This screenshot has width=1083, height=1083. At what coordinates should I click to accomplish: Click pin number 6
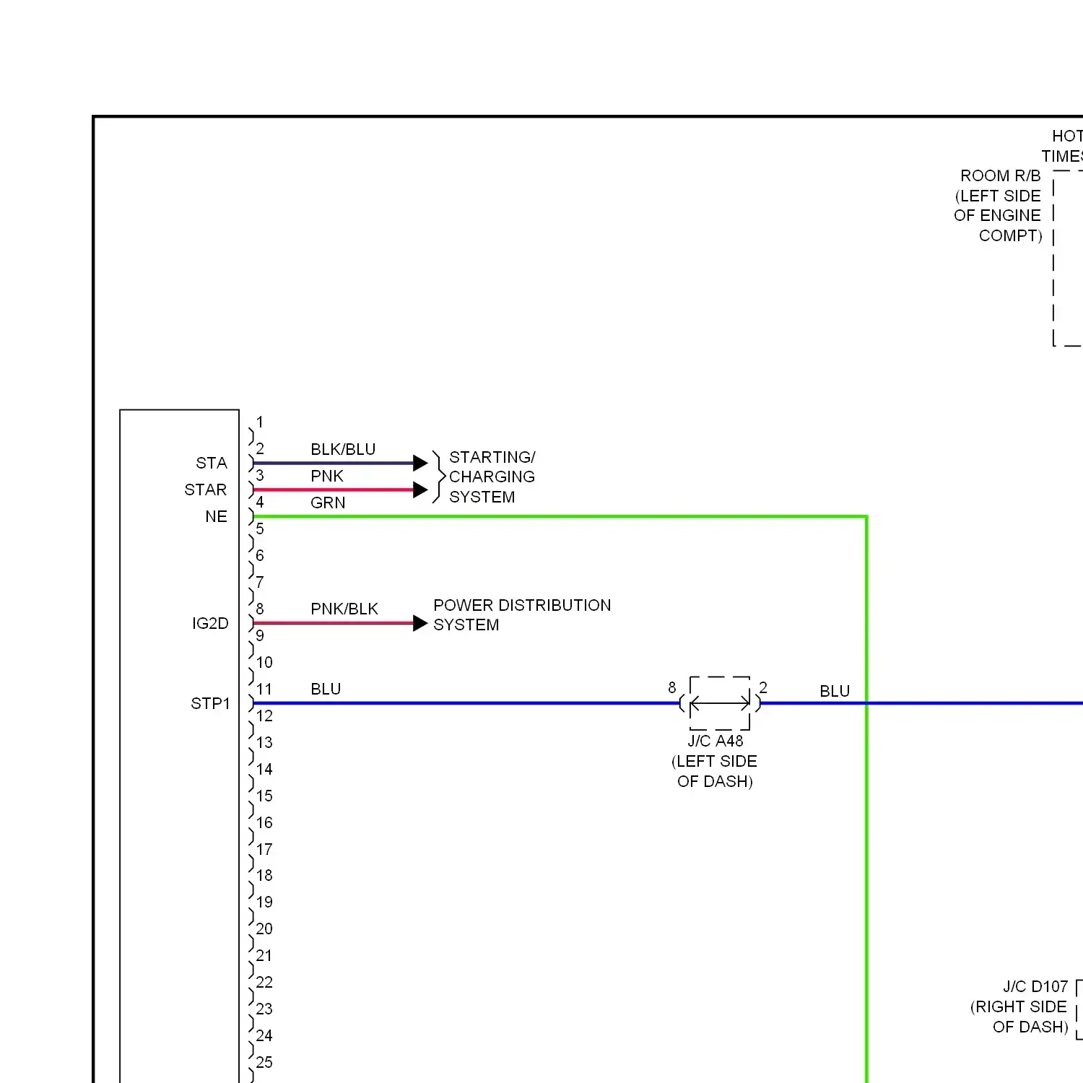(x=260, y=555)
